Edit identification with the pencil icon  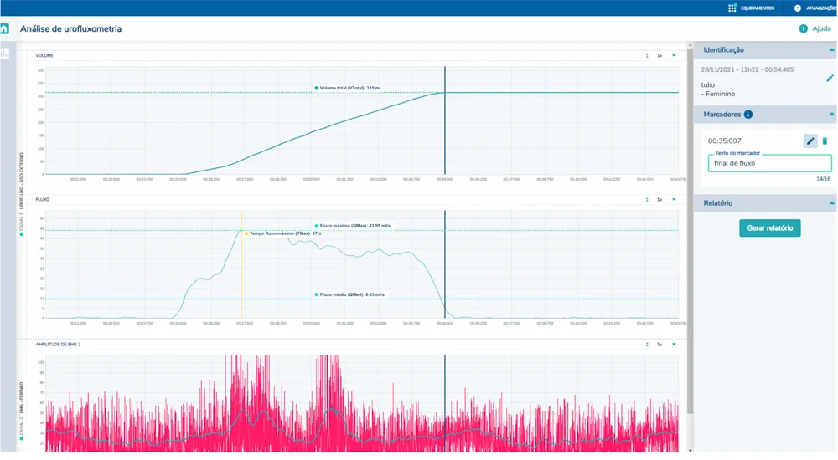click(x=830, y=79)
